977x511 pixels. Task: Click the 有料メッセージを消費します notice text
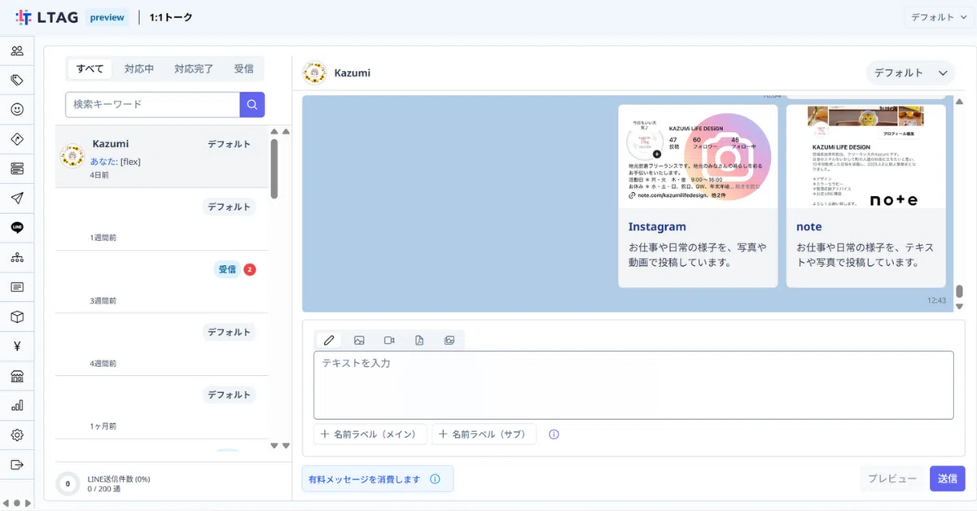click(x=365, y=479)
